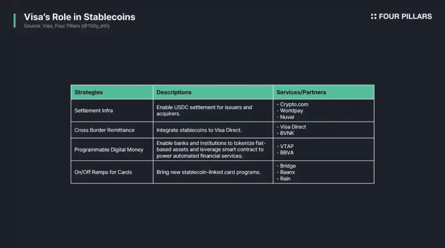The height and width of the screenshot is (248, 445).
Task: Click the stablecoin-linked card programs description
Action: pos(208,172)
